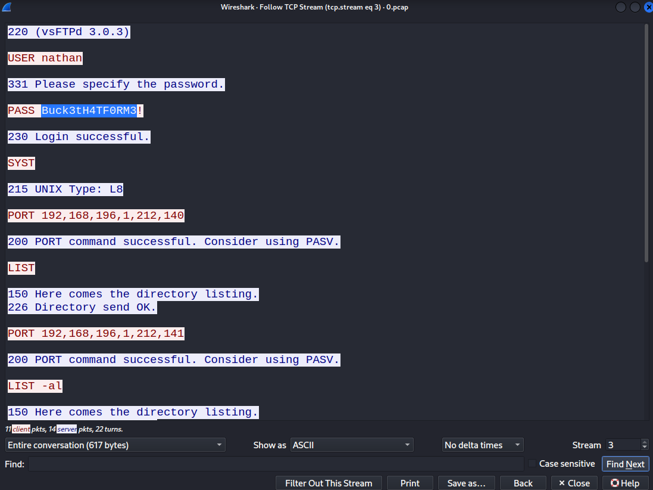
Task: Click '331 Please specify the password.'
Action: (116, 84)
